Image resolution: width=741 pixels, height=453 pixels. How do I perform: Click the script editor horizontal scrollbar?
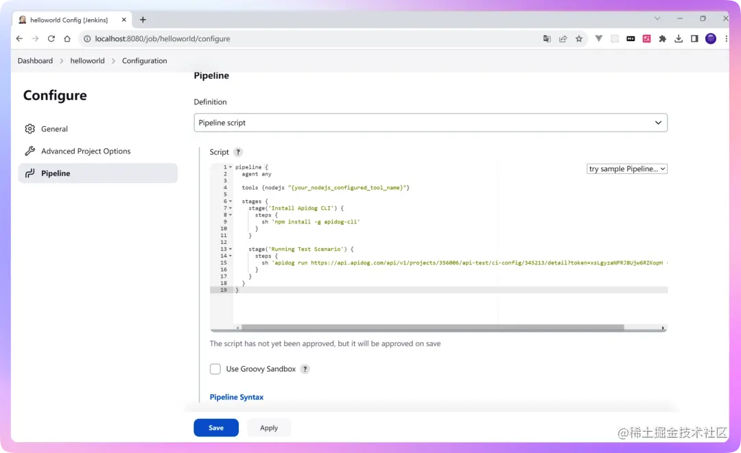[432, 328]
